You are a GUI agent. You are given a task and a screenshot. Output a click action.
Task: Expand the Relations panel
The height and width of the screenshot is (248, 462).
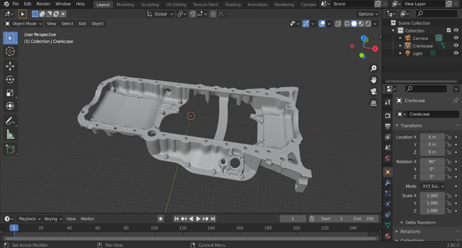click(x=410, y=231)
